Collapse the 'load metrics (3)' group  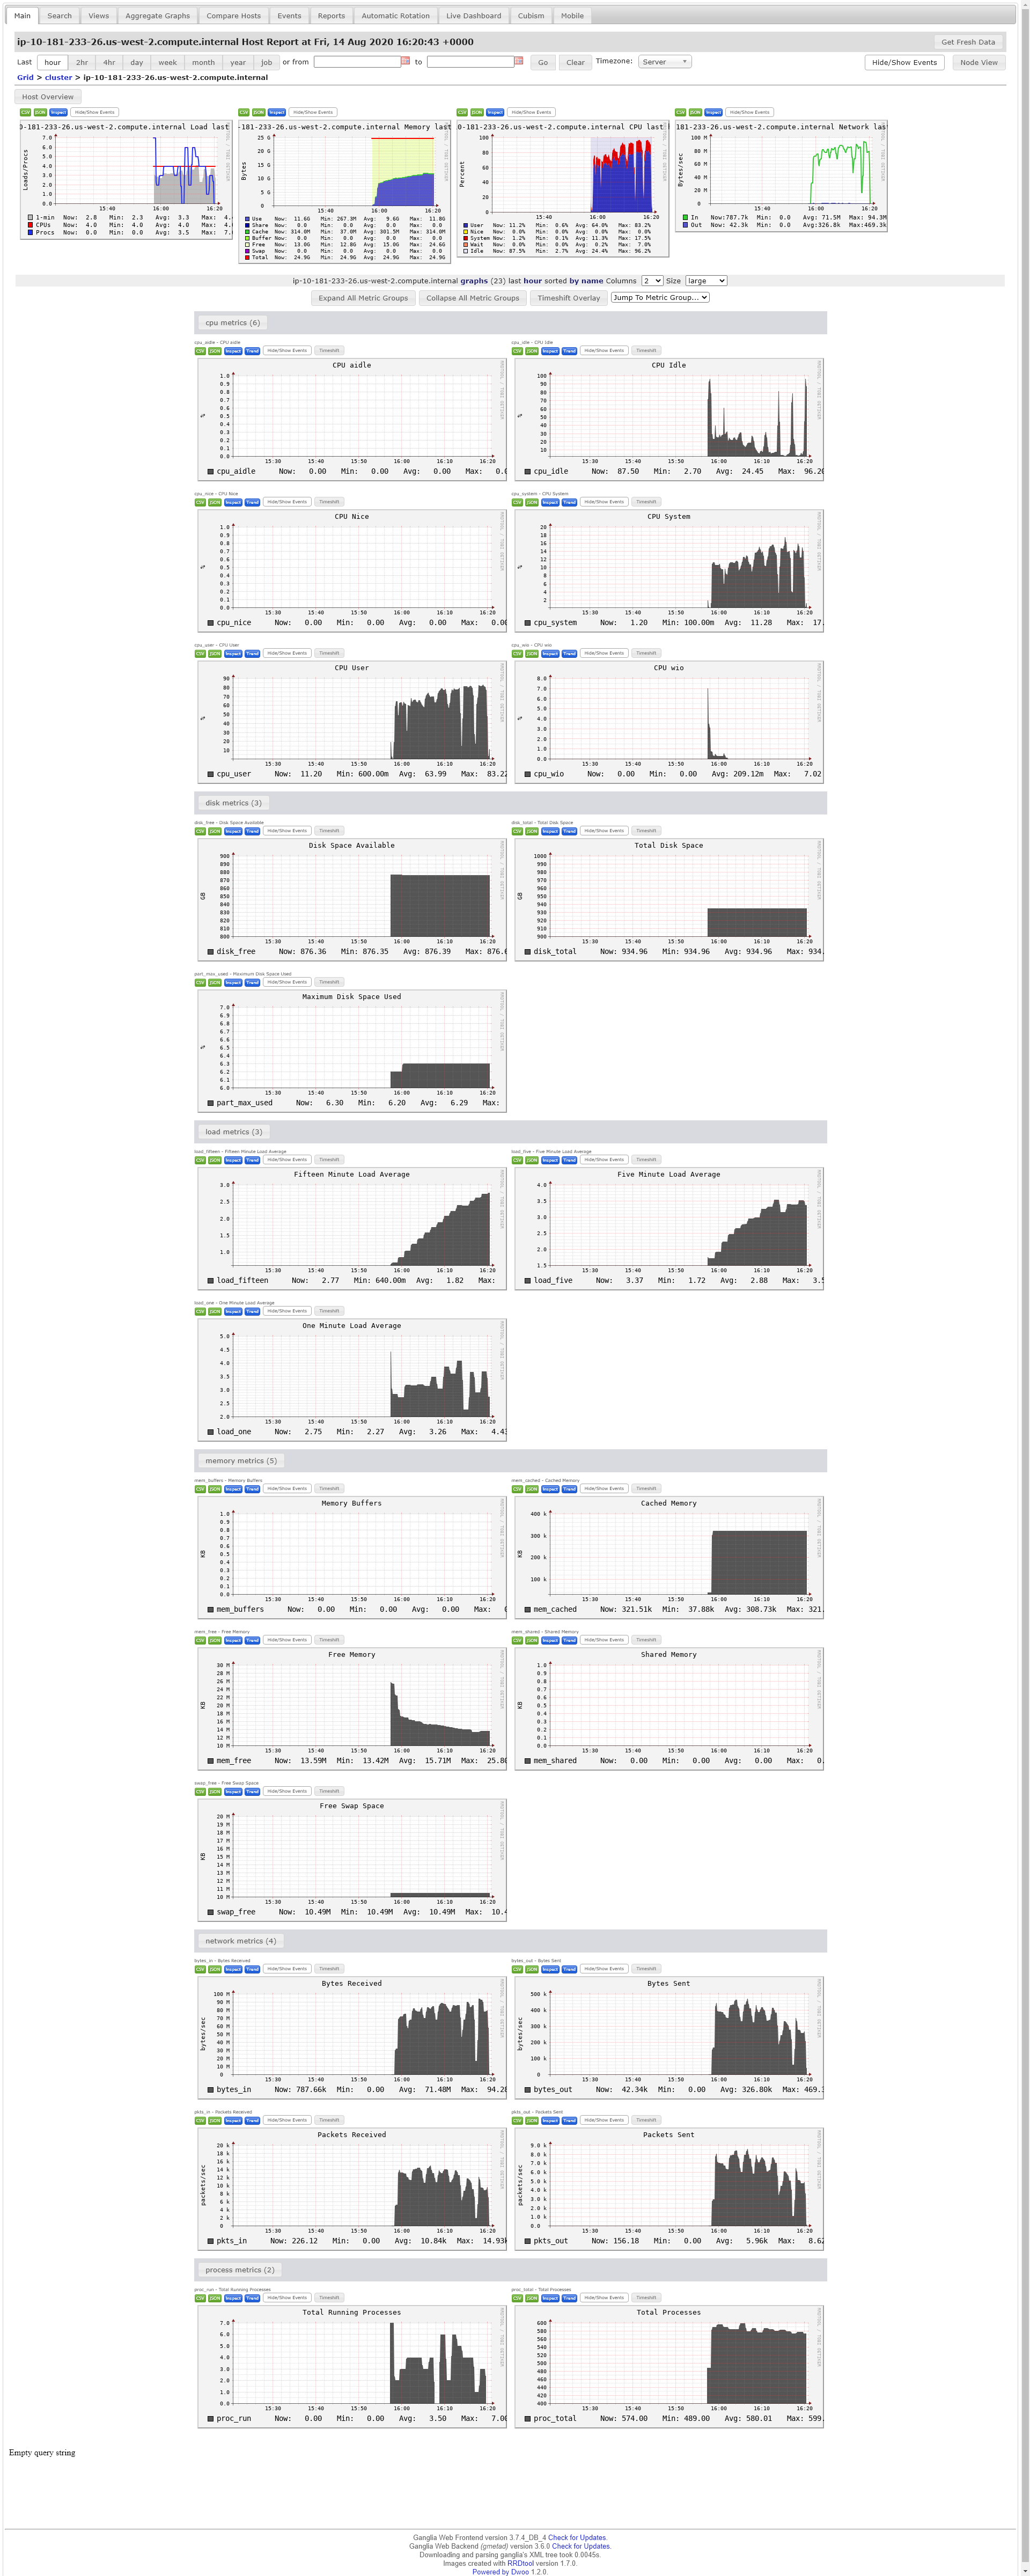click(x=233, y=1132)
